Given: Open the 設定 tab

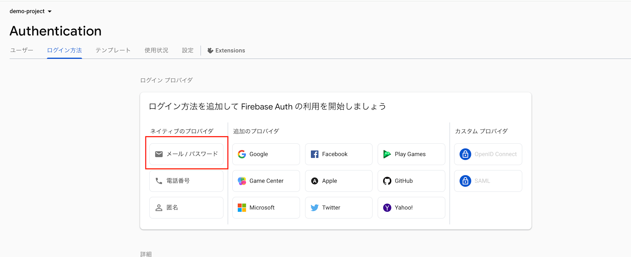Looking at the screenshot, I should pyautogui.click(x=188, y=50).
